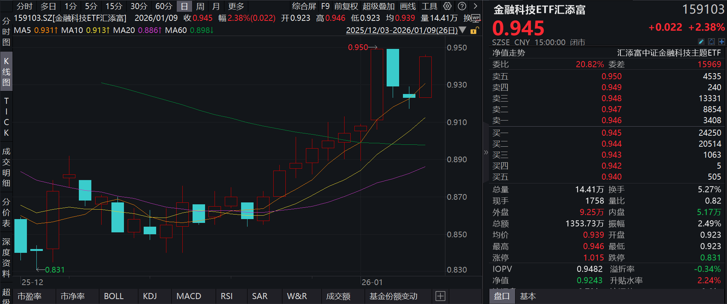Select the 60分 period
Image resolution: width=727 pixels, height=304 pixels.
point(164,6)
